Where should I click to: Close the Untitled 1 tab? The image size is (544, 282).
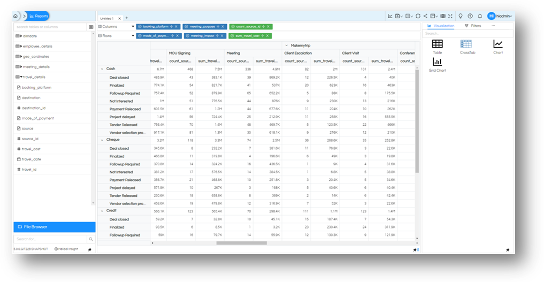120,18
